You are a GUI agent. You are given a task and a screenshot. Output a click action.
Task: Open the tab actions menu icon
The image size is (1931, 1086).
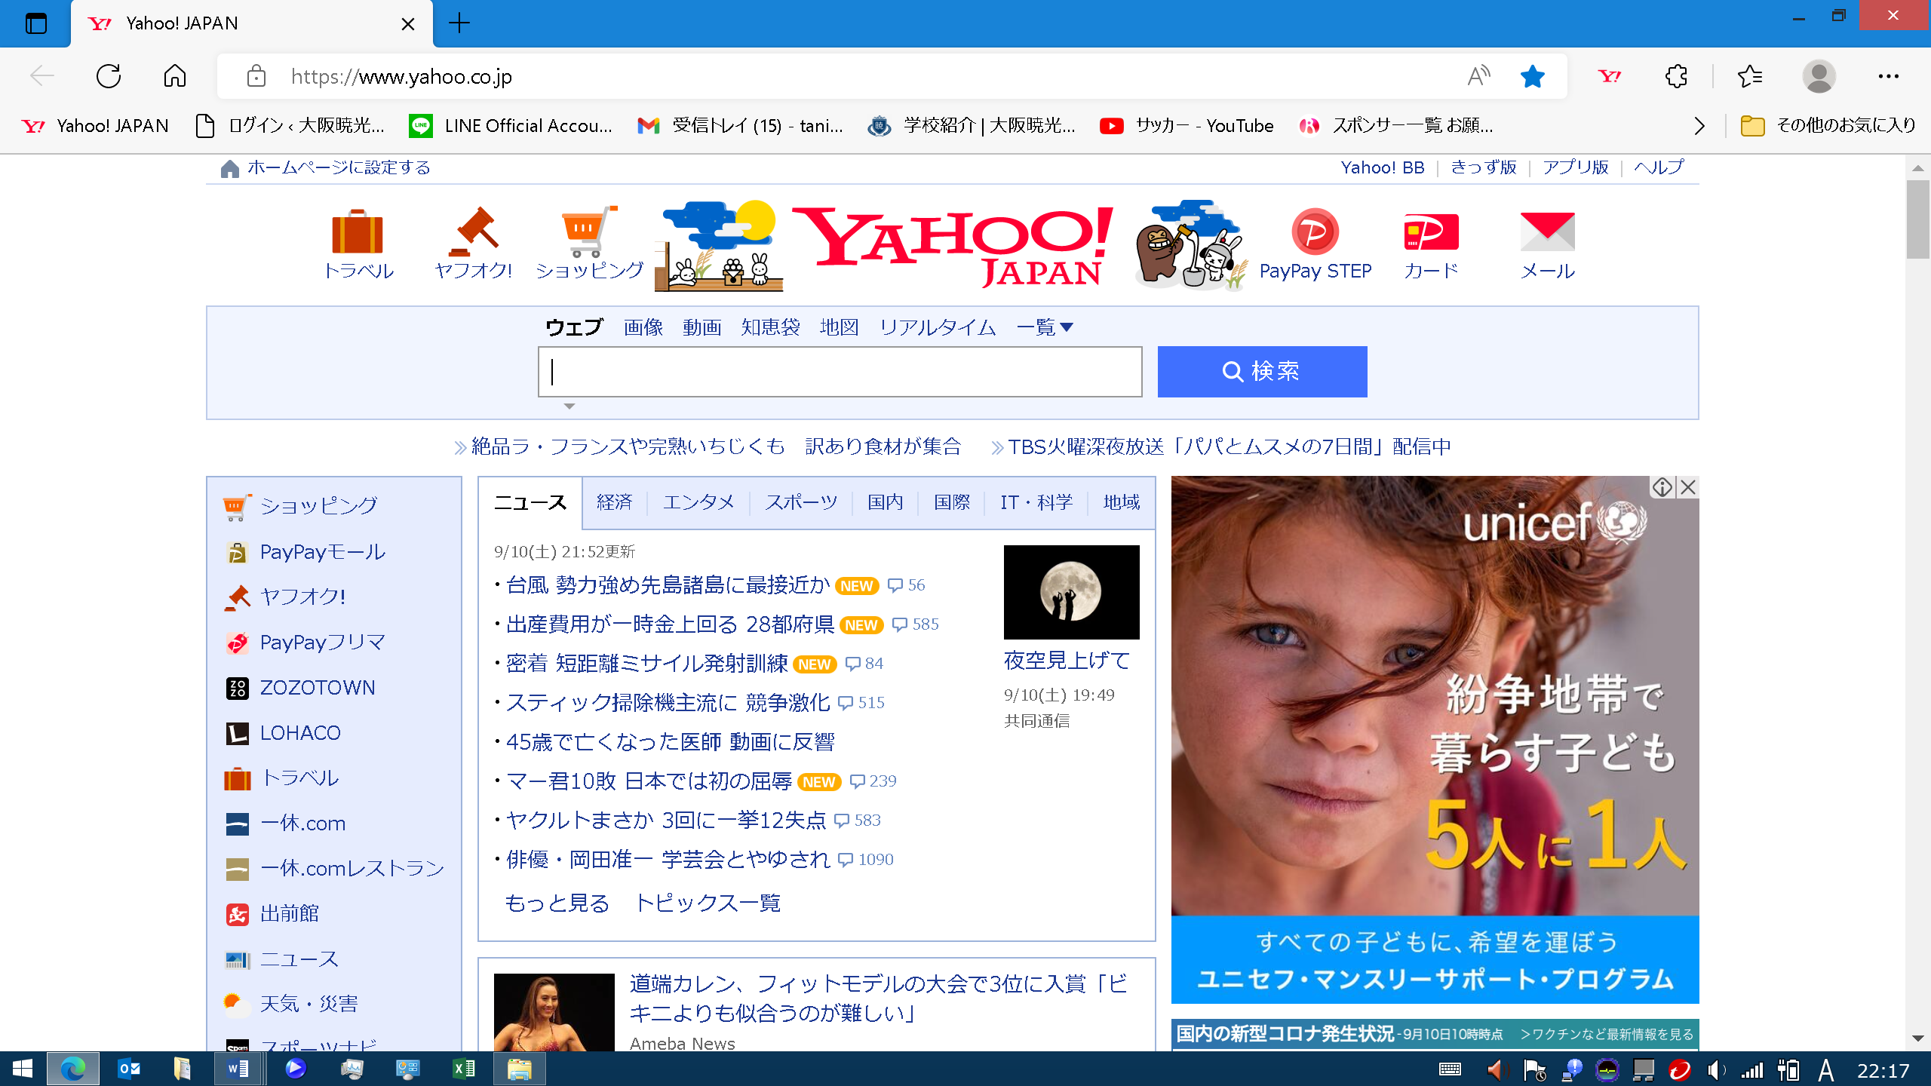coord(35,23)
